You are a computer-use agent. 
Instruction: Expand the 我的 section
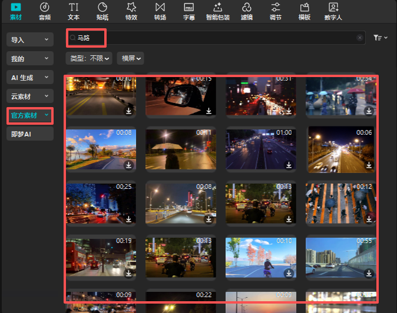pyautogui.click(x=30, y=58)
